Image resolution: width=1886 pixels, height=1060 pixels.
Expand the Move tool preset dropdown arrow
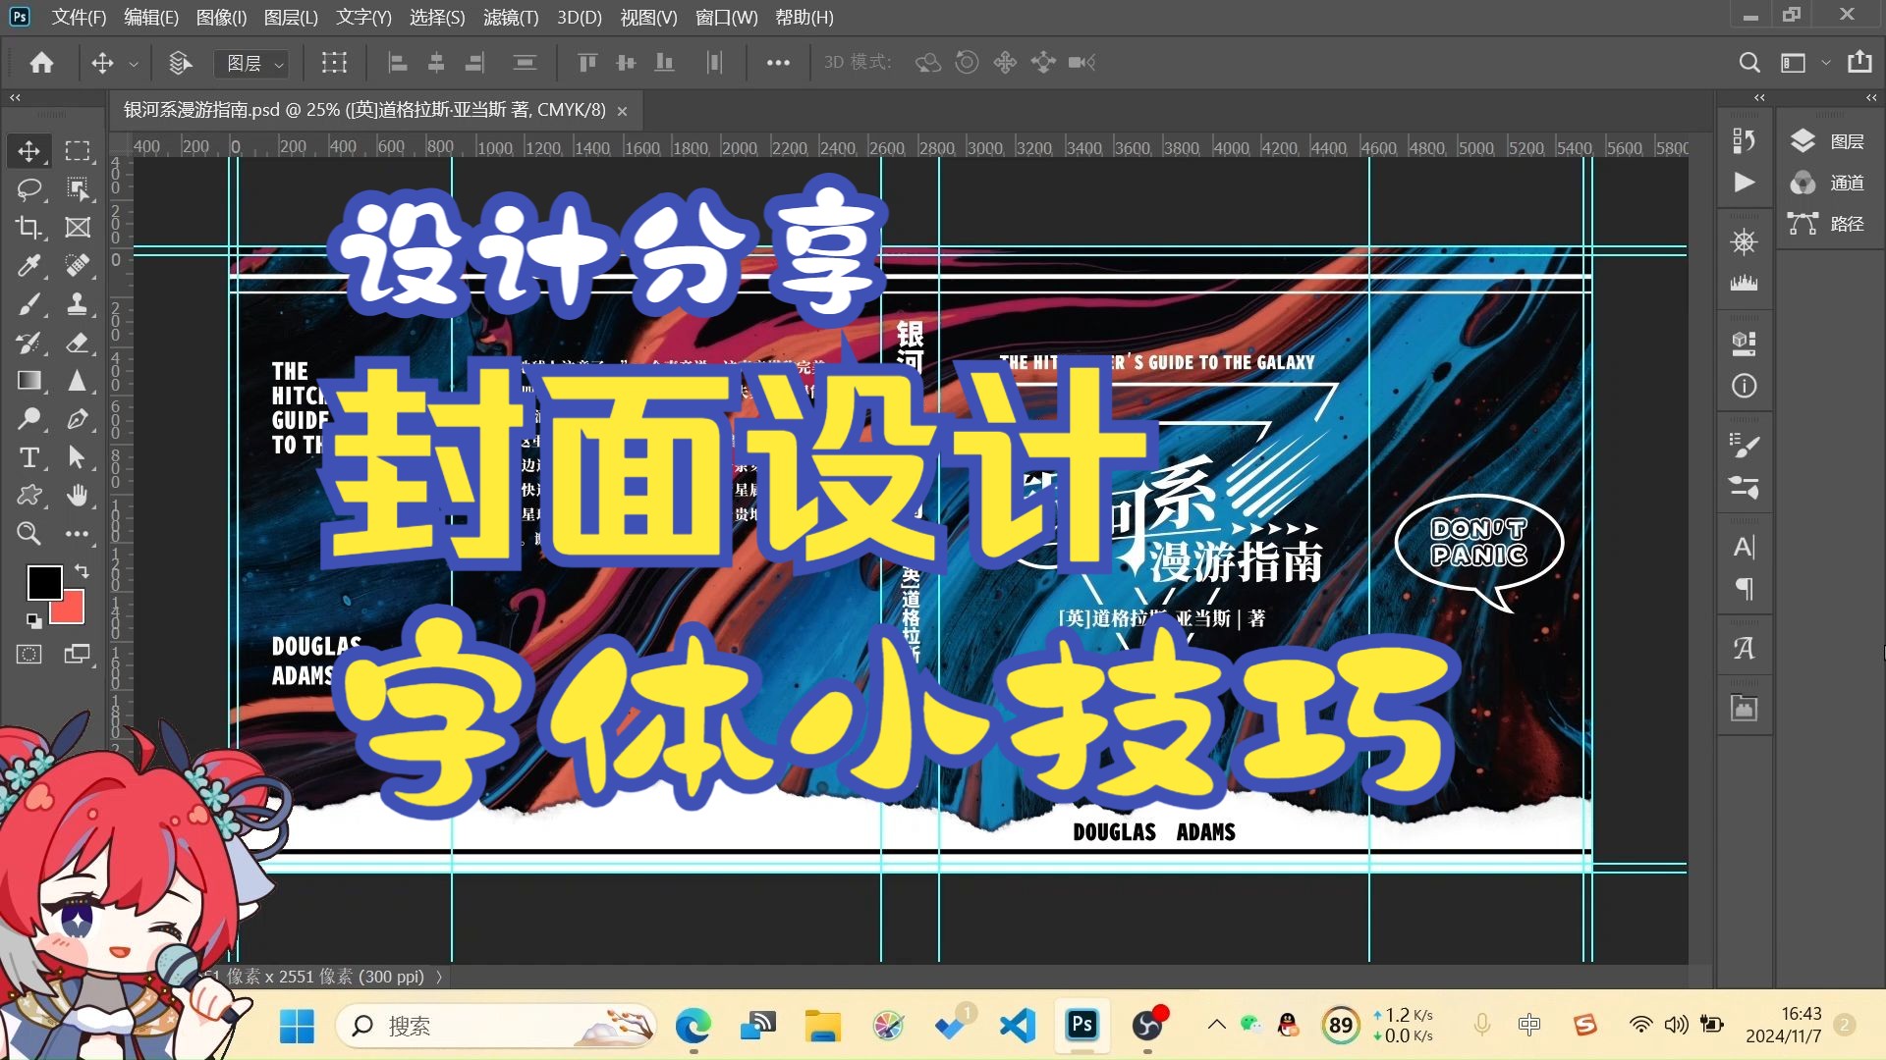(134, 64)
